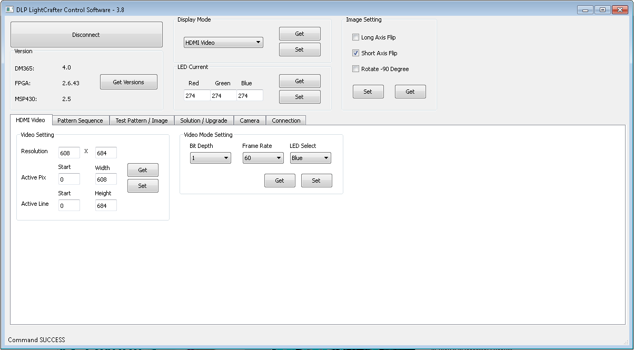The width and height of the screenshot is (634, 350).
Task: Click Active Pix Width field
Action: pos(106,179)
